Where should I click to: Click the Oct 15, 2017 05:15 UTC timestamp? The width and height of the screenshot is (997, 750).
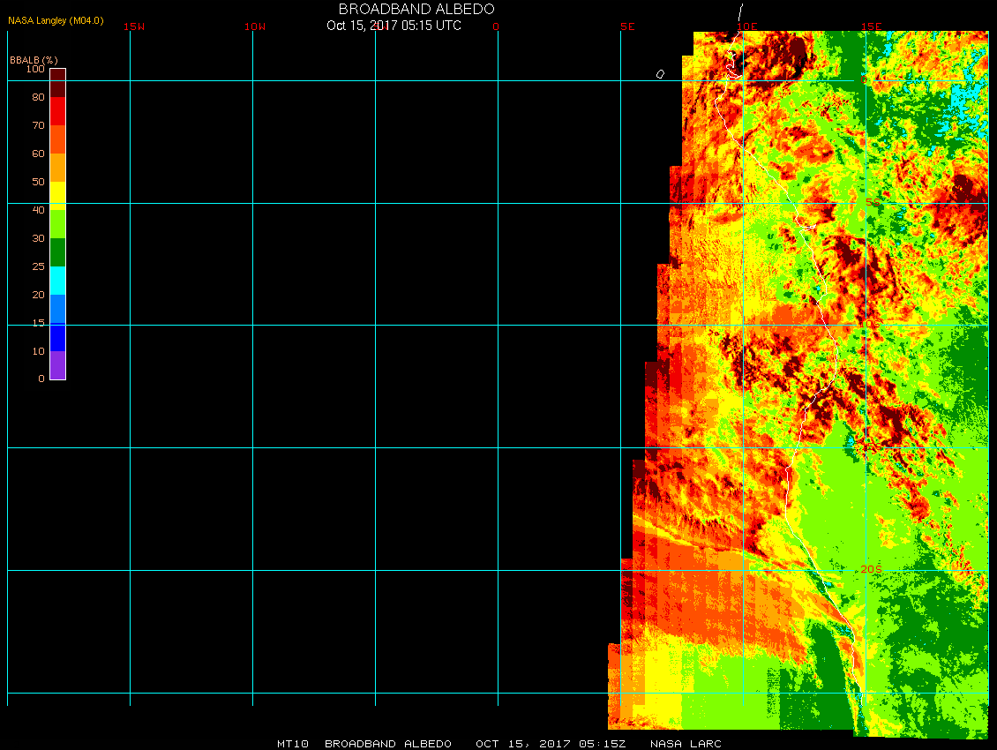tap(394, 26)
